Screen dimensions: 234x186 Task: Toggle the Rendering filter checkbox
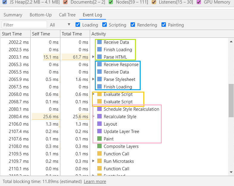(x=133, y=25)
